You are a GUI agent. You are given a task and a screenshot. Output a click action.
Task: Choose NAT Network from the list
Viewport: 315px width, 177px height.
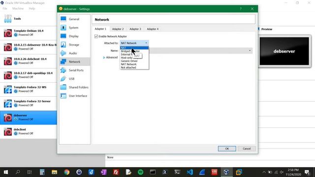134,64
